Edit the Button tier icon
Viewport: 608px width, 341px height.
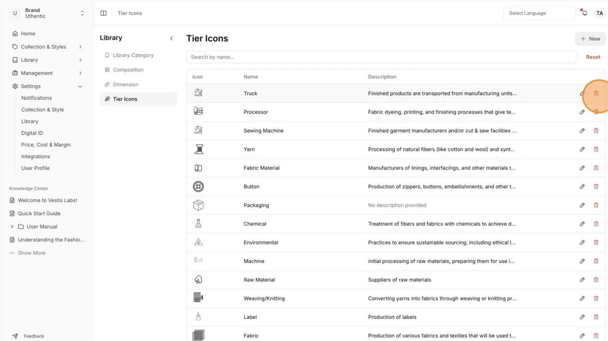582,187
